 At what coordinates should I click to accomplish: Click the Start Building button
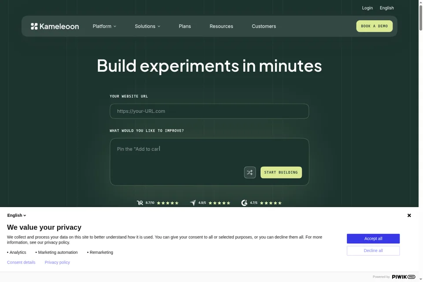click(281, 172)
